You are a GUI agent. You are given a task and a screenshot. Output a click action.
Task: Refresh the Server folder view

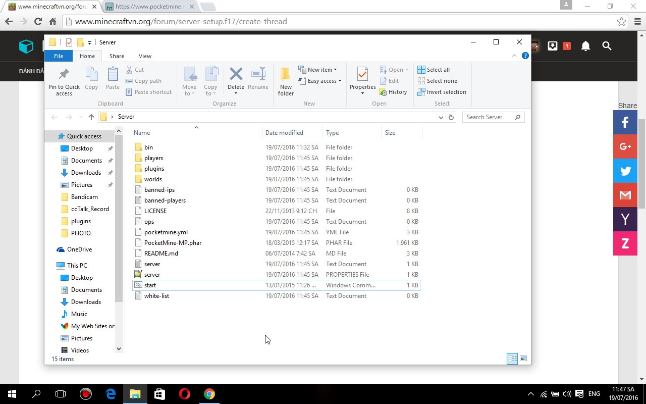451,117
